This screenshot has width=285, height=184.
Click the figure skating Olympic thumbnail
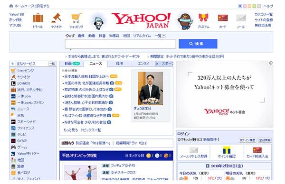pos(81,173)
